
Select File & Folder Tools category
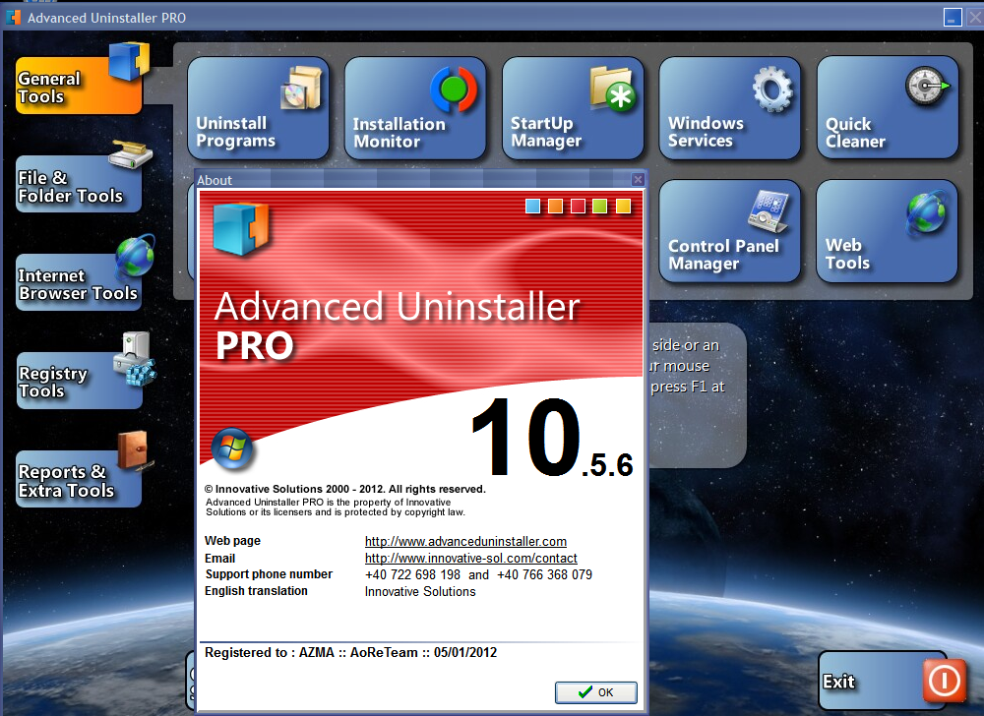[79, 183]
